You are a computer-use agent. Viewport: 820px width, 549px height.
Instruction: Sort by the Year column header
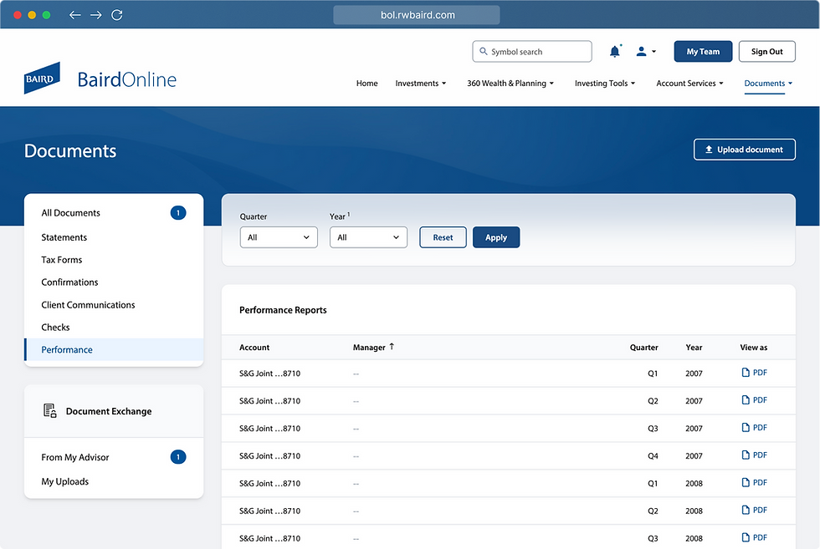tap(694, 348)
